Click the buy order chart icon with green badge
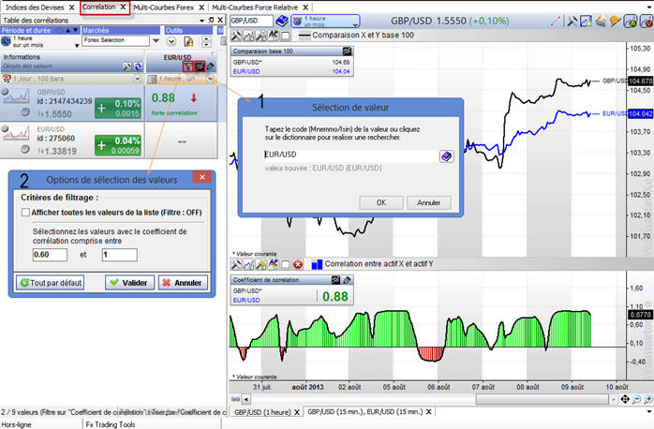This screenshot has width=654, height=429. pyautogui.click(x=631, y=21)
